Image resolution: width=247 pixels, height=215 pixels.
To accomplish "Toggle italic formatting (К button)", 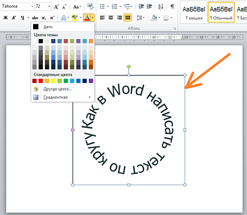I will tap(14, 18).
